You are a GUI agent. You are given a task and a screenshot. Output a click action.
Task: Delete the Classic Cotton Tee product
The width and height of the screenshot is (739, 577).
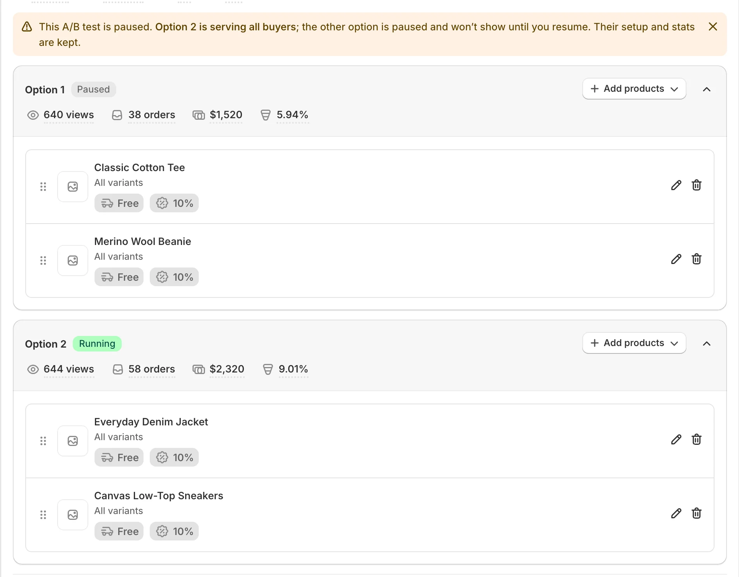click(x=697, y=185)
